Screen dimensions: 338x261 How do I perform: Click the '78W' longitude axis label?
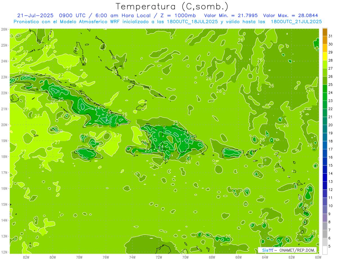click(x=79, y=257)
